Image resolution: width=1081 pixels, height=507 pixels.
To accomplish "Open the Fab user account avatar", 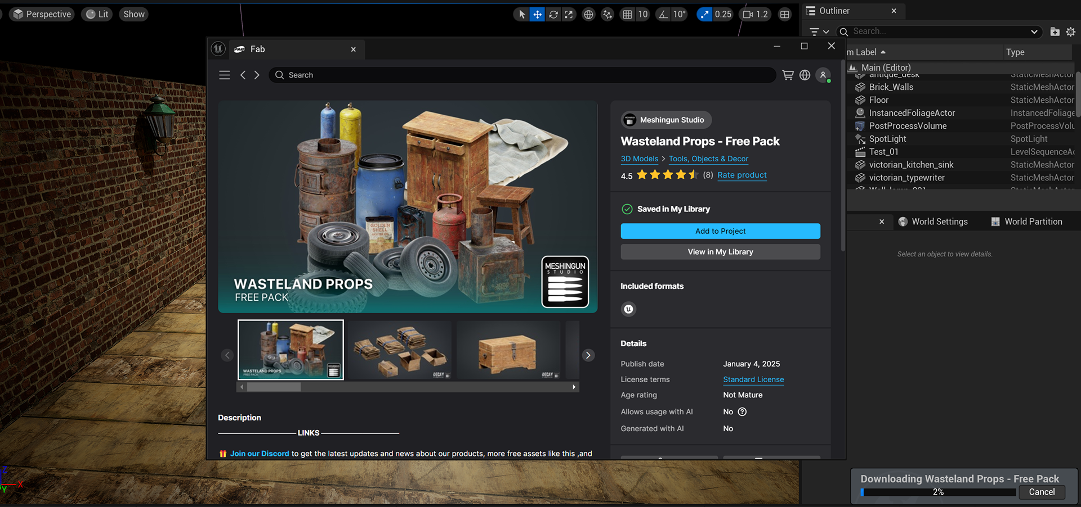I will [x=823, y=75].
